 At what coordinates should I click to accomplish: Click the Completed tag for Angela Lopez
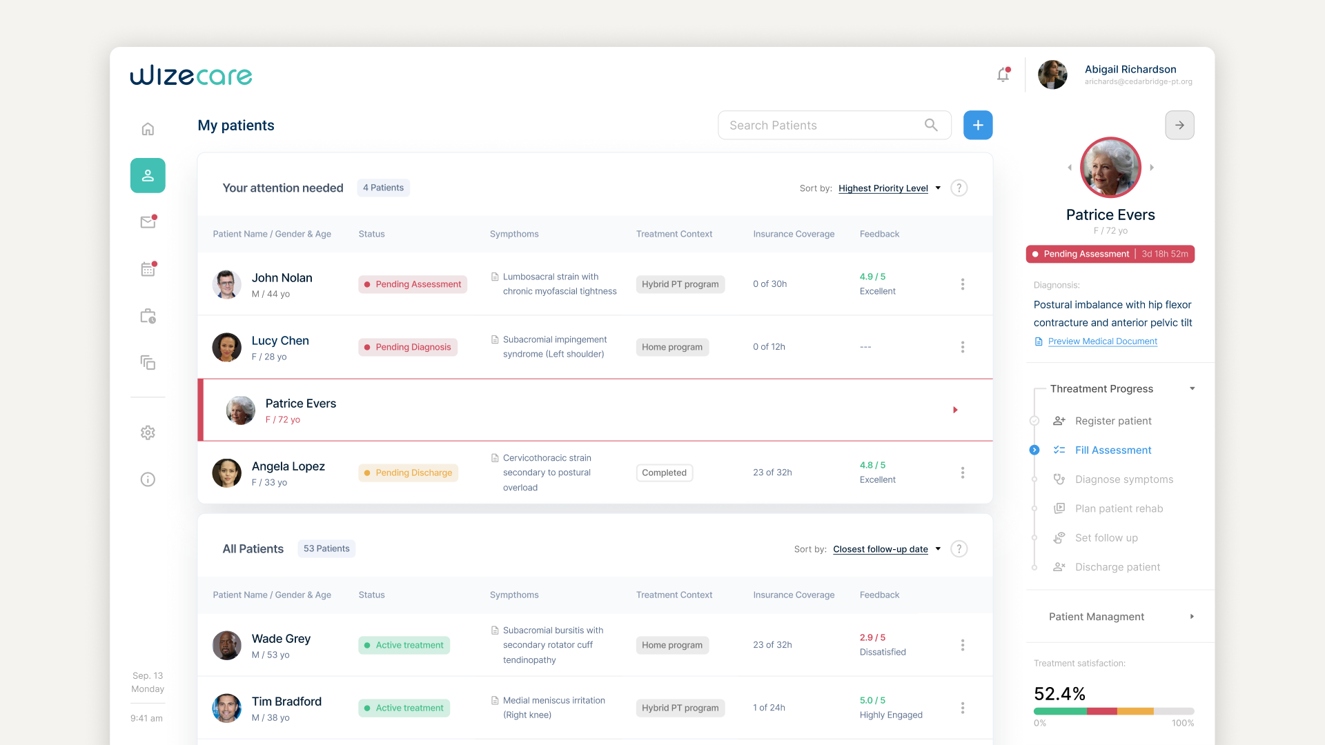[664, 473]
